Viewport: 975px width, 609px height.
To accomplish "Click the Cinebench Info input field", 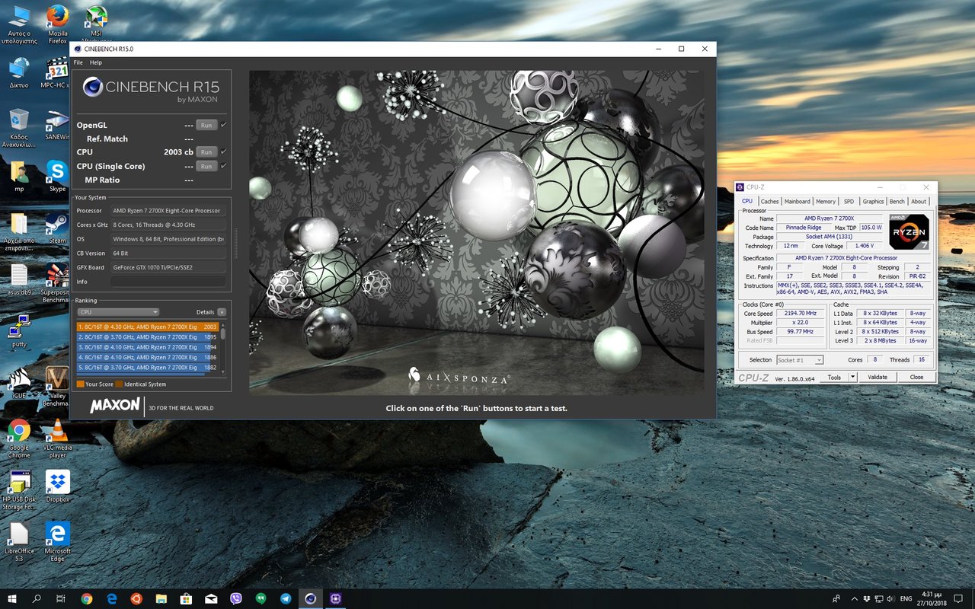I will coord(168,282).
